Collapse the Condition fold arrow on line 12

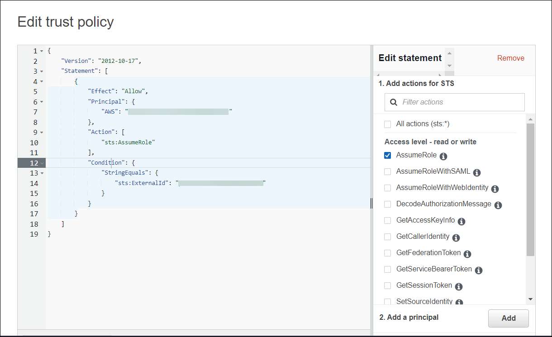click(x=42, y=163)
